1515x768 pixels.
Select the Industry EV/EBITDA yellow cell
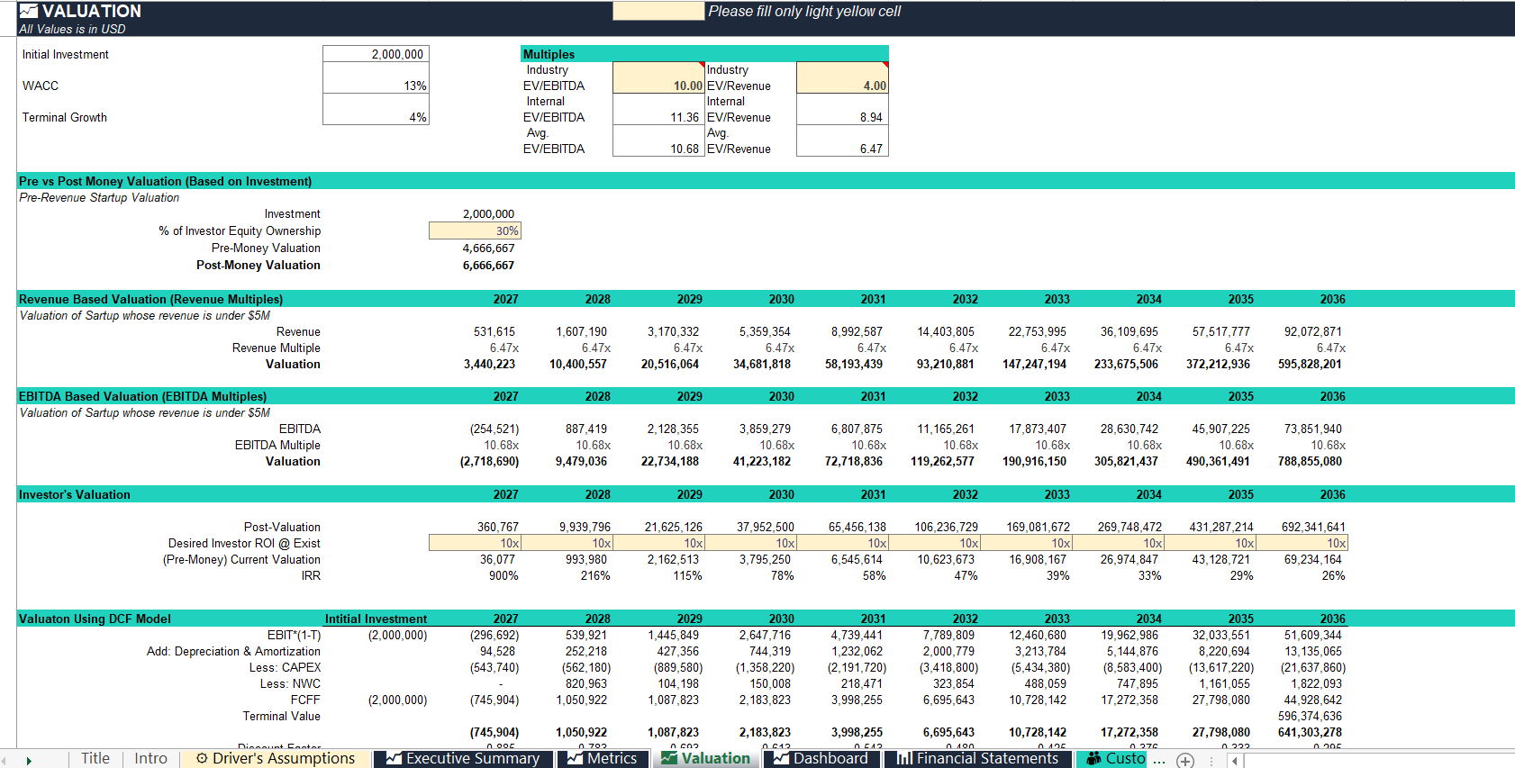coord(658,77)
